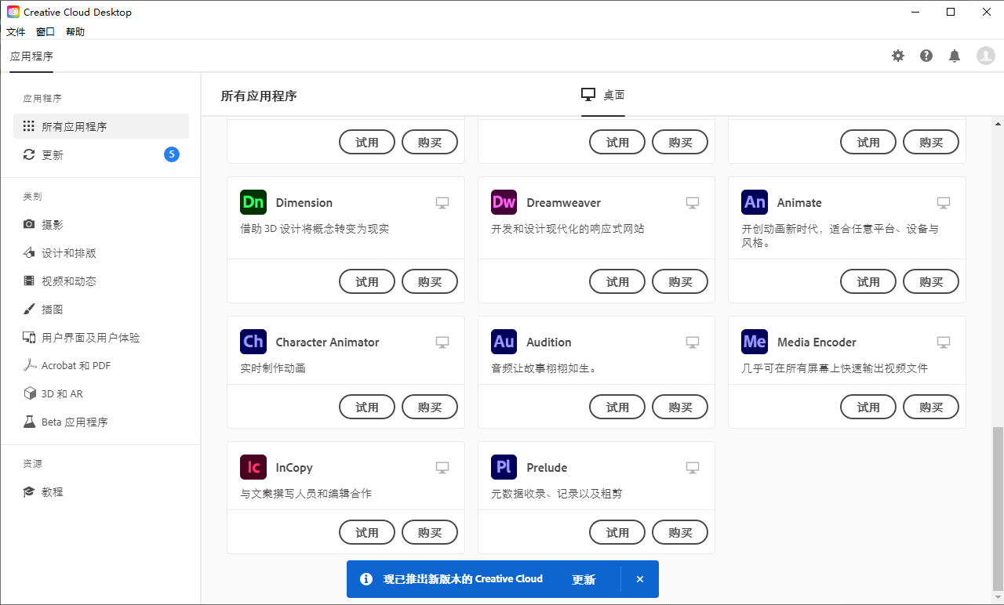Click the scrollbar up arrow
The height and width of the screenshot is (605, 1004).
(x=998, y=123)
